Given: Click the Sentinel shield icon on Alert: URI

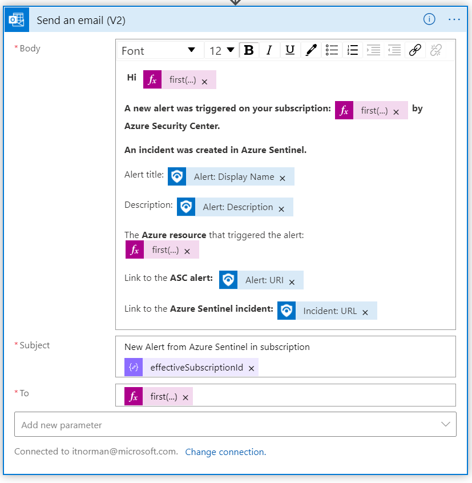Looking at the screenshot, I should (x=228, y=280).
